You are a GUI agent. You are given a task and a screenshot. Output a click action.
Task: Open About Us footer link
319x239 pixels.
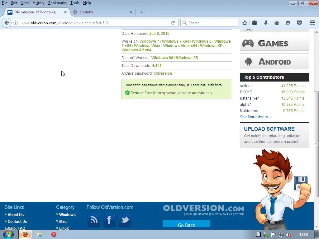coord(16,215)
